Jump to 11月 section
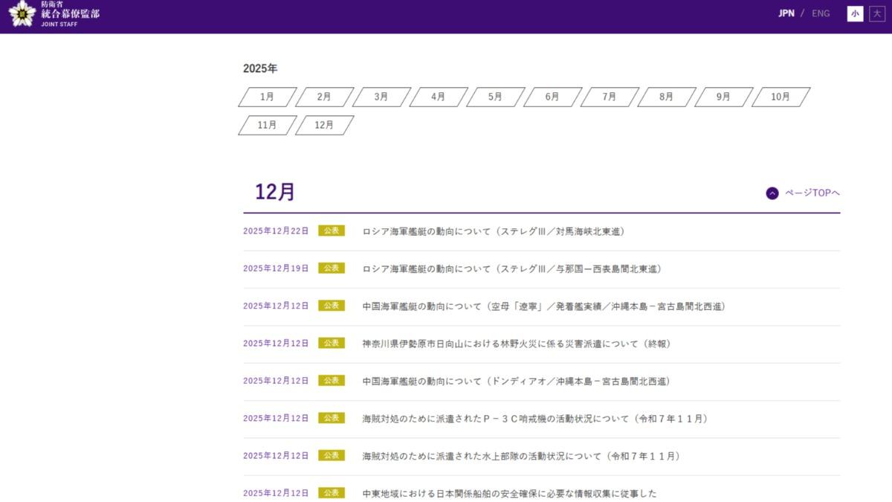This screenshot has width=892, height=502. [x=267, y=125]
